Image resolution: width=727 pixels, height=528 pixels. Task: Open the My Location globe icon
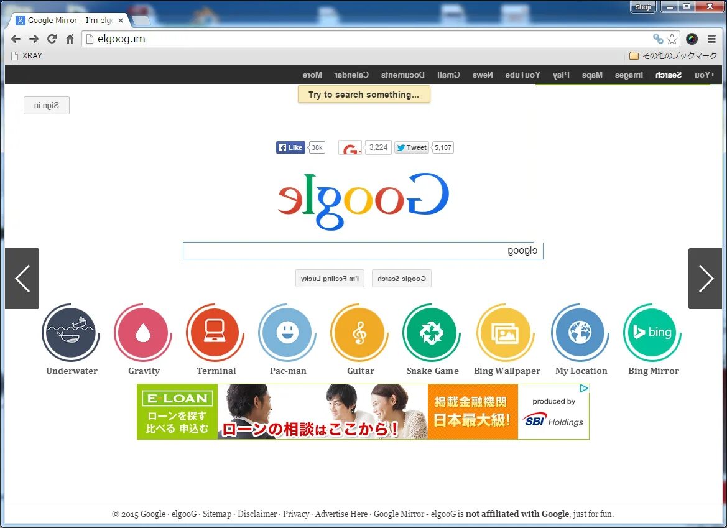pos(580,333)
